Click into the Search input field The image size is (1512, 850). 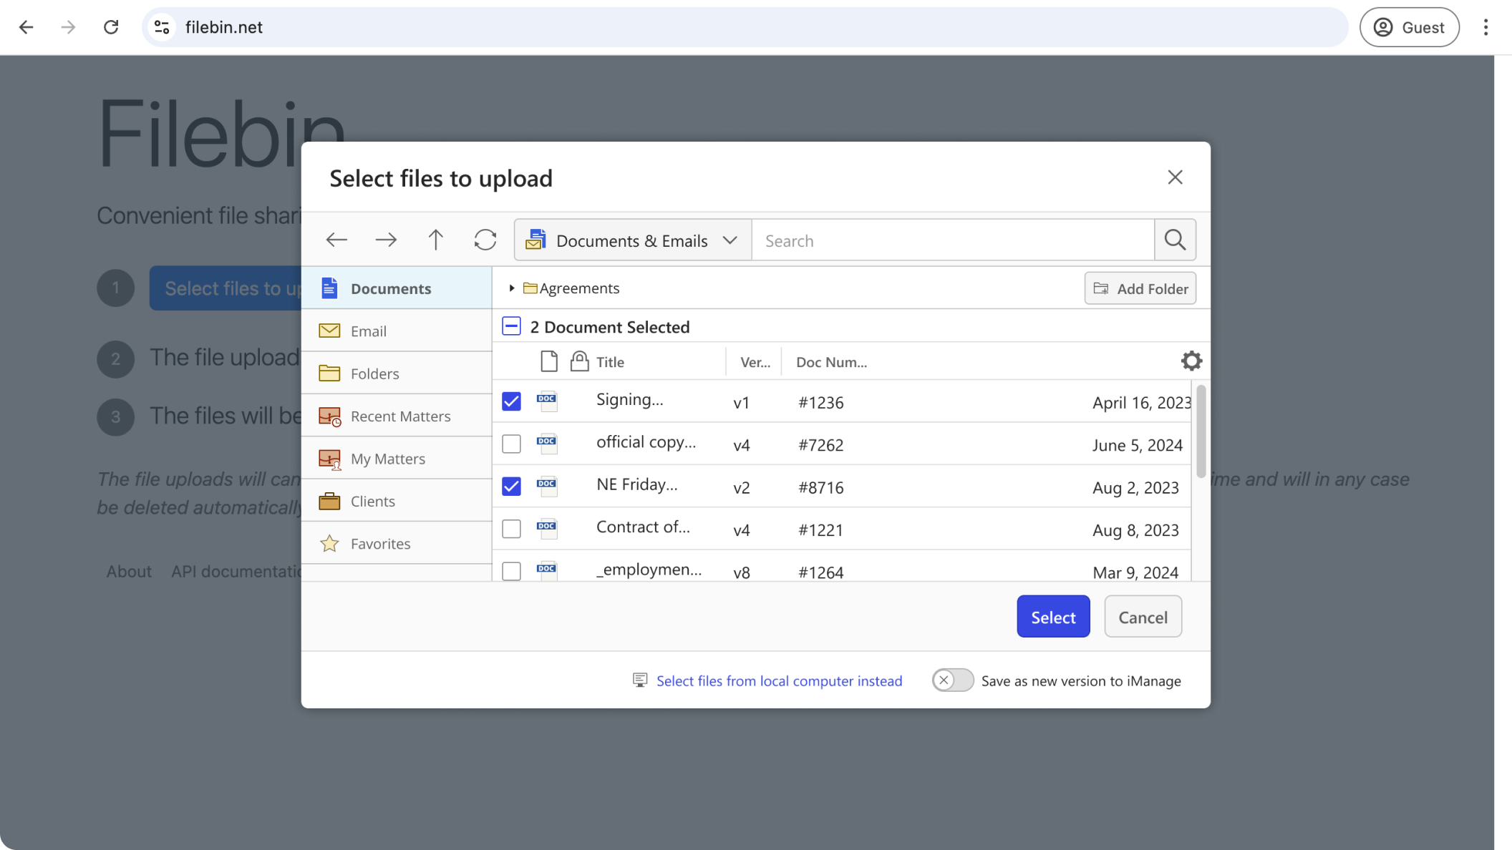[x=952, y=240]
